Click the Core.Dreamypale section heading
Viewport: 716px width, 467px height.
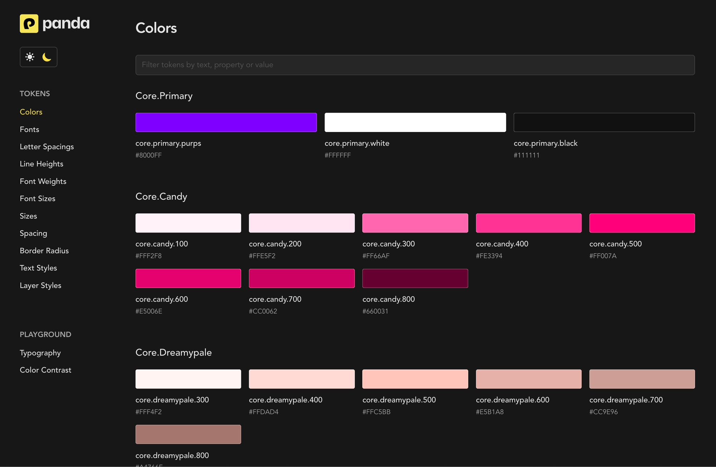[174, 353]
